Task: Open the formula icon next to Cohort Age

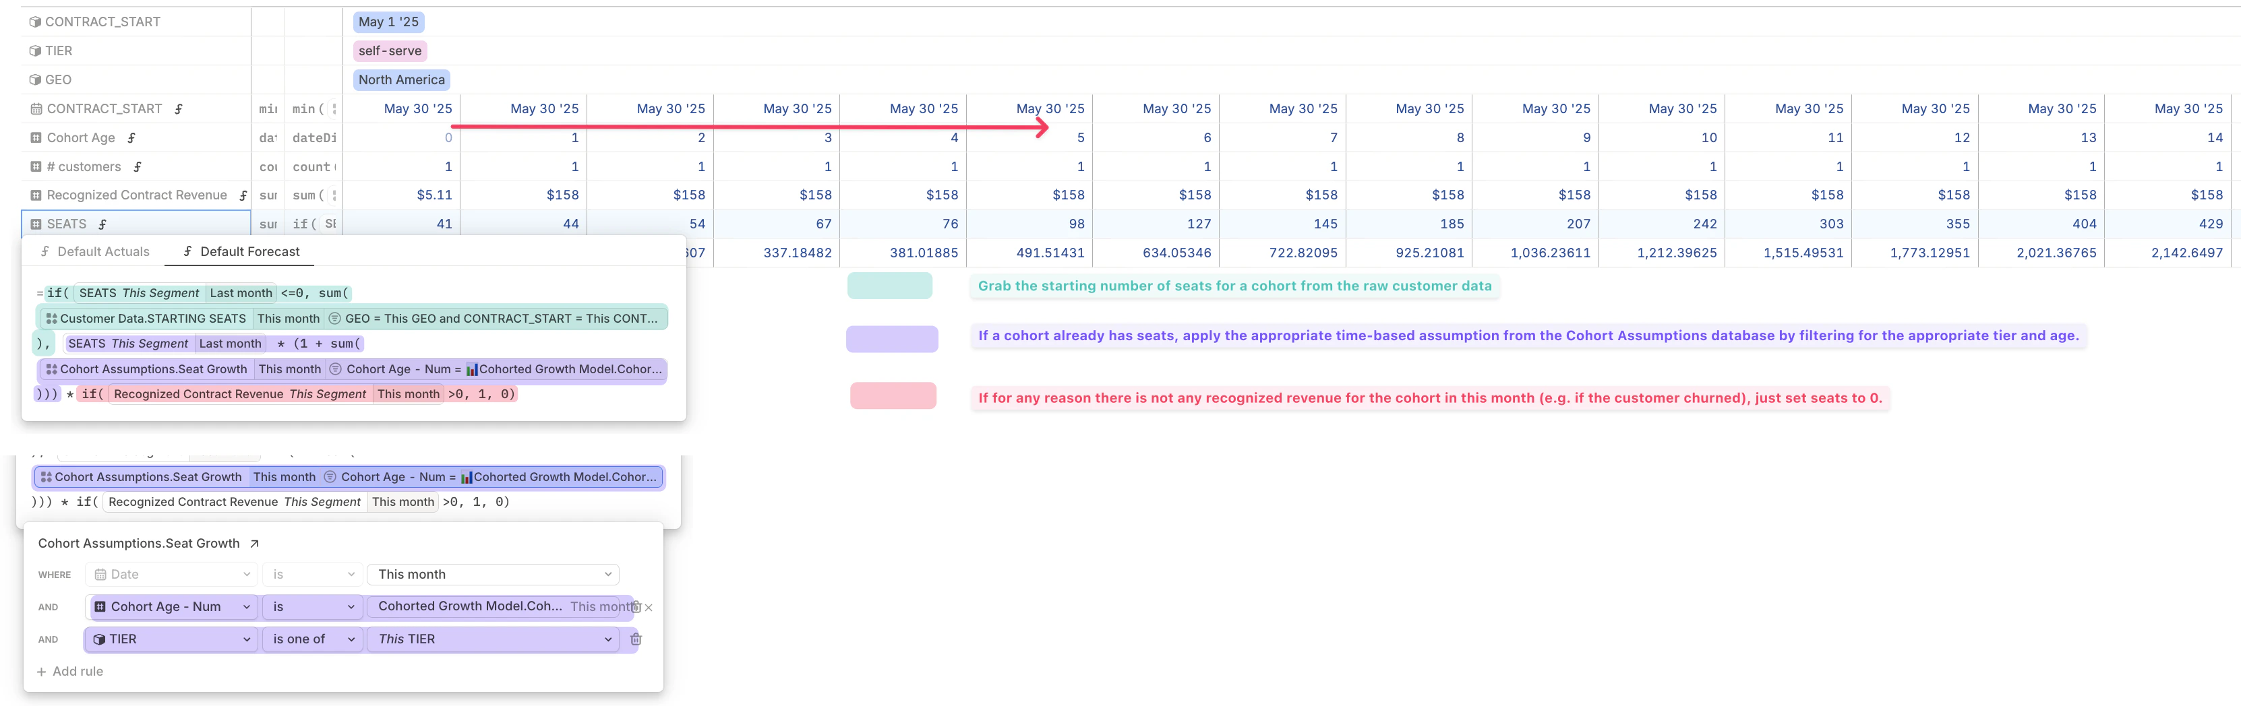Action: (131, 137)
